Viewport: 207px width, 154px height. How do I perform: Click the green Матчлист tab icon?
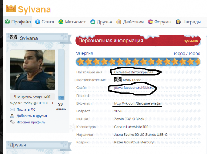coord(61,22)
